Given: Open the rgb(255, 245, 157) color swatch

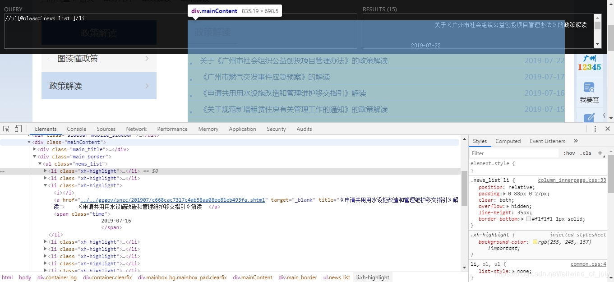Looking at the screenshot, I should (x=535, y=242).
